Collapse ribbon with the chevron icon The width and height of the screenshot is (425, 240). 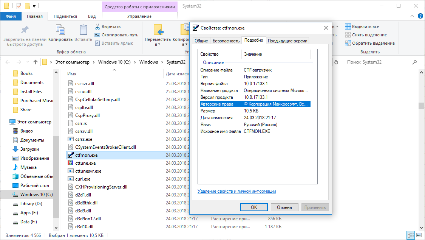412,16
